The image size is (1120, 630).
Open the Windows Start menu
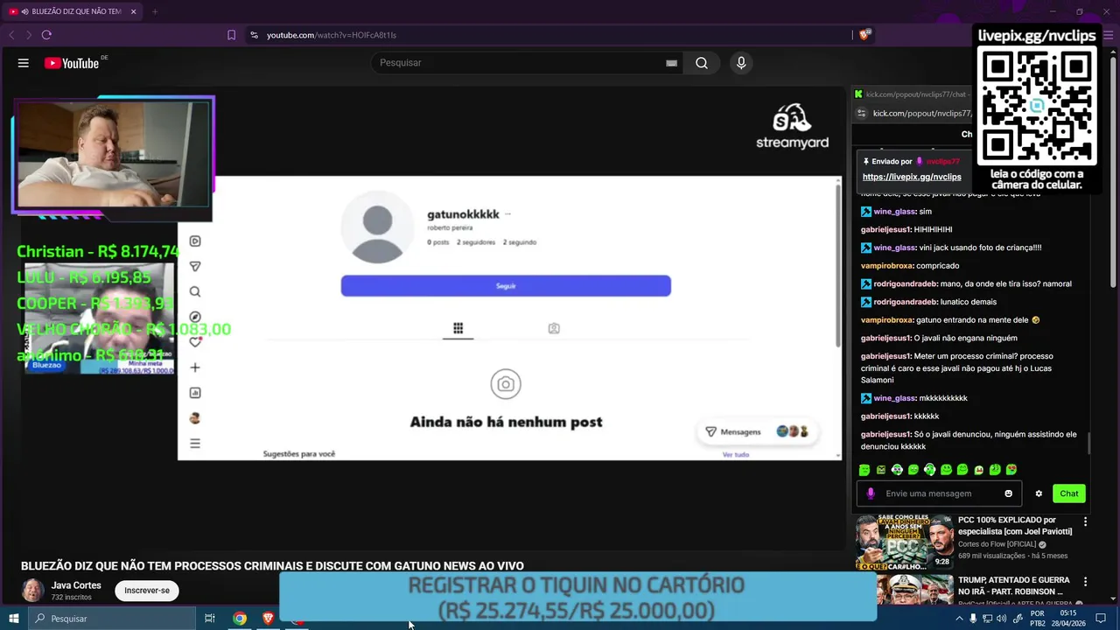point(13,619)
